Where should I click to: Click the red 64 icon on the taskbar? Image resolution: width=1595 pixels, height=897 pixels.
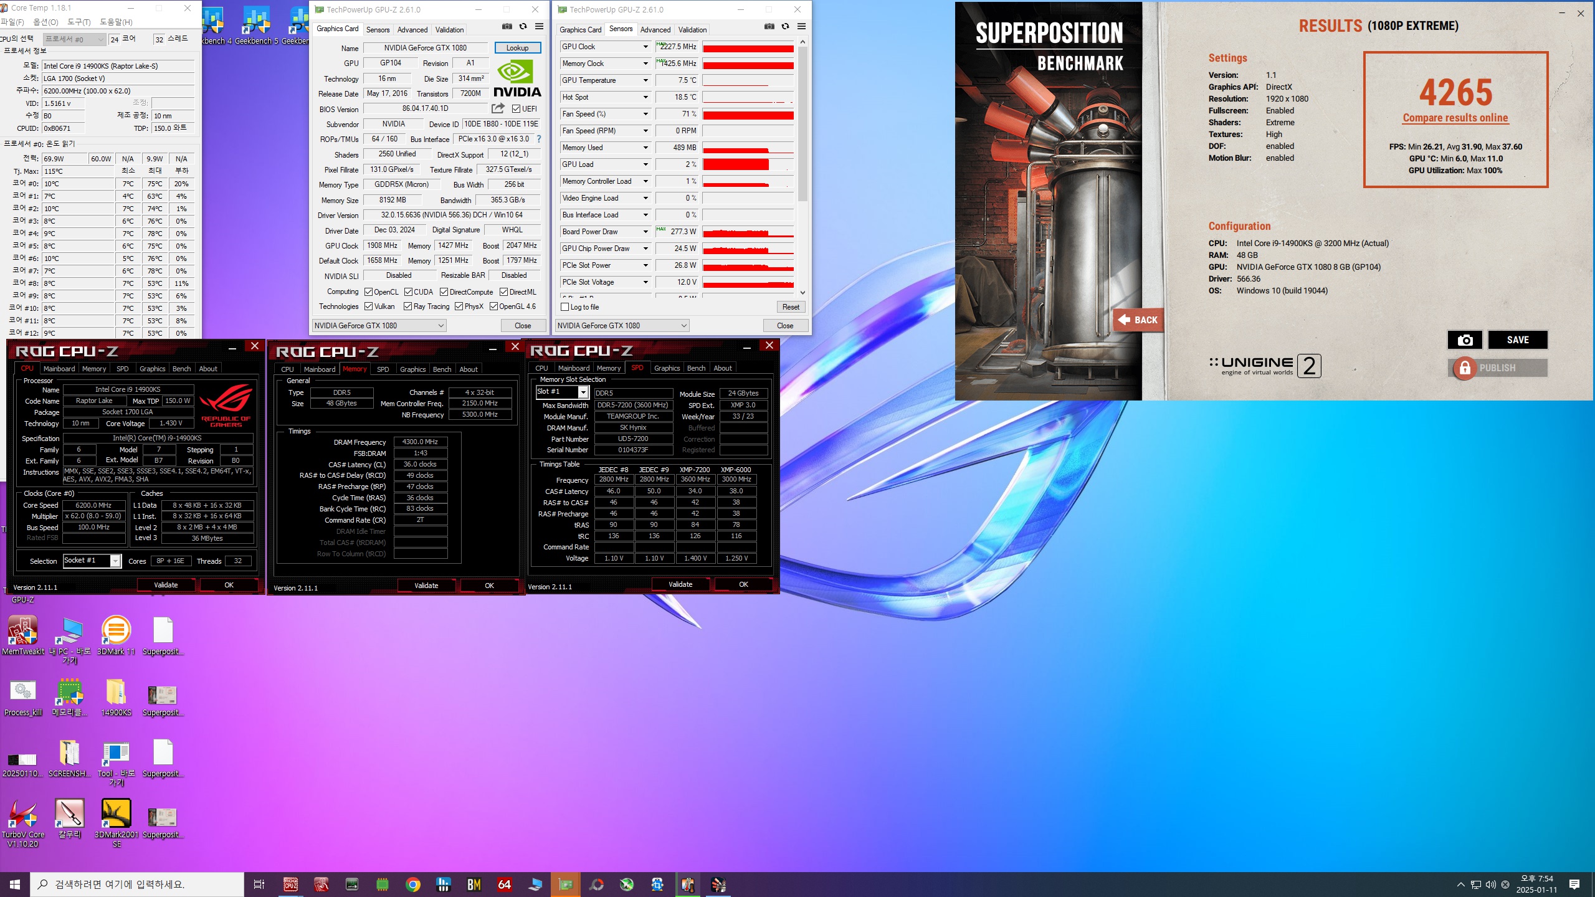click(504, 885)
